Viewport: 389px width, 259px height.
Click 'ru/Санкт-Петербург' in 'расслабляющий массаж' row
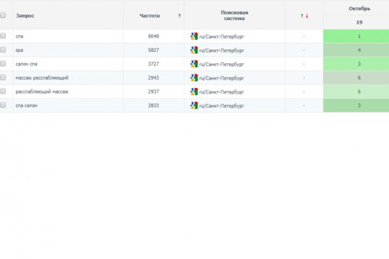[222, 92]
